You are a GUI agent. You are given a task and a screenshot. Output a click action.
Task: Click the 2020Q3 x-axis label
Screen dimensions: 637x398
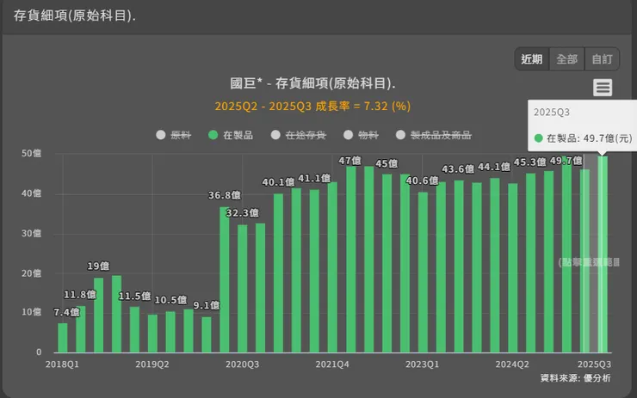[x=242, y=364]
